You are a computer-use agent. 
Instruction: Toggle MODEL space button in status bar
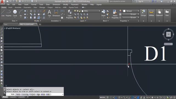click(x=103, y=97)
